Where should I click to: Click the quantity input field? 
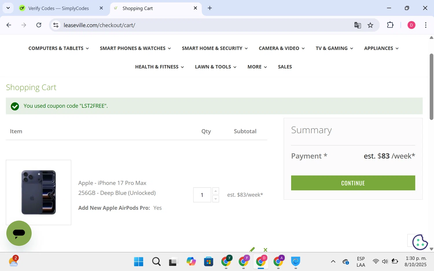pos(202,195)
